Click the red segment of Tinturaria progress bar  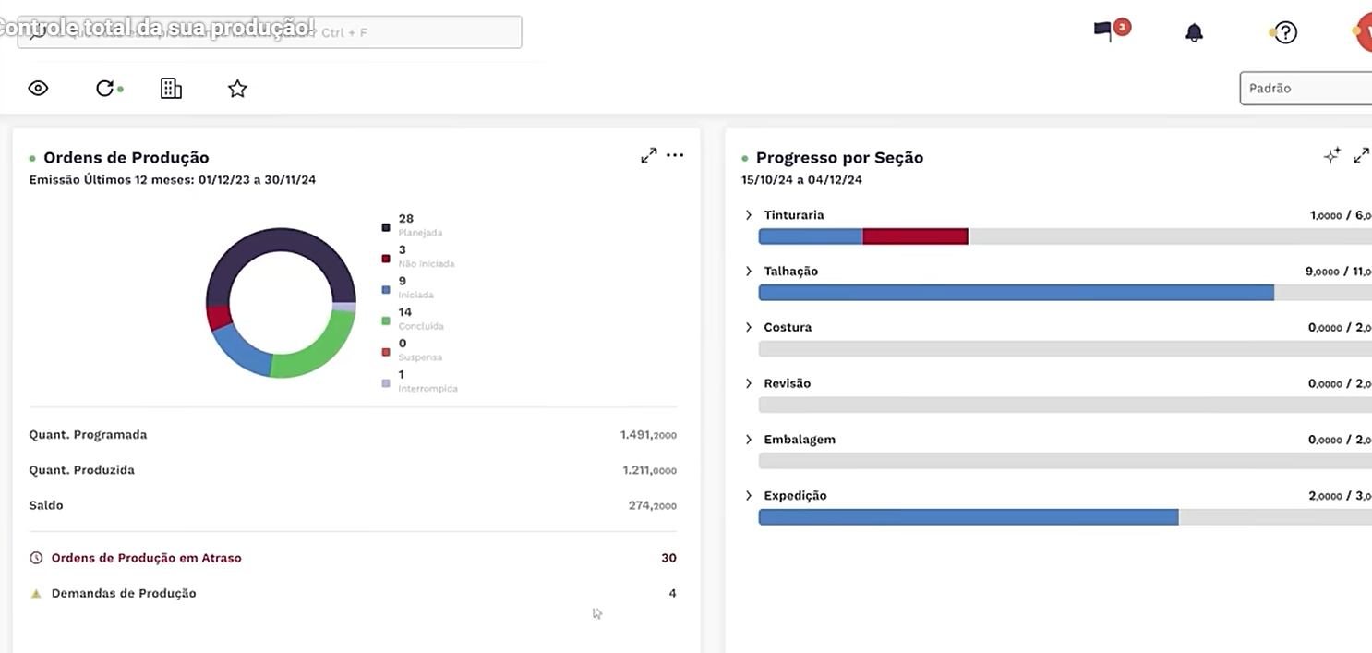click(x=915, y=236)
